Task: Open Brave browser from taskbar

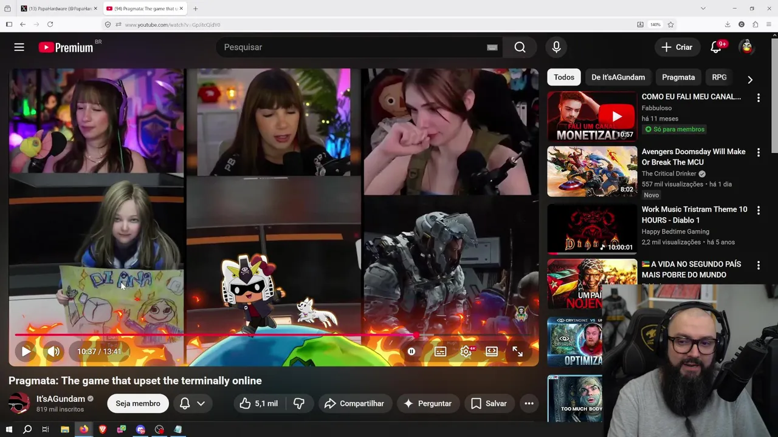Action: pos(103,430)
